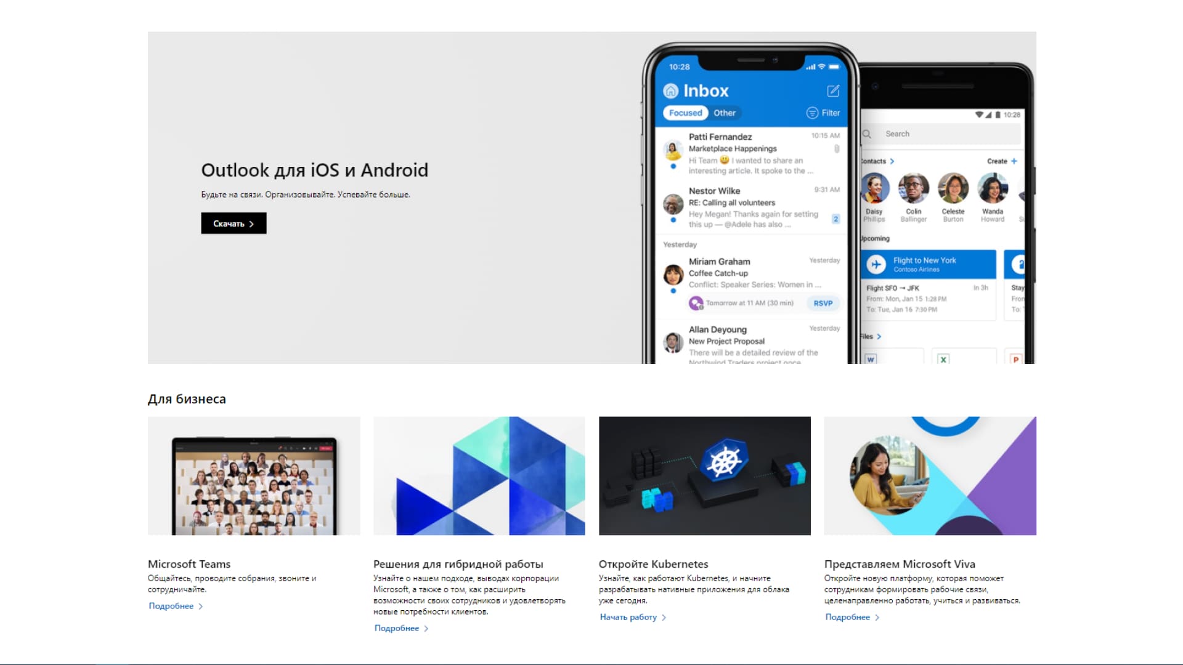Click the Скачать download button
This screenshot has height=665, width=1183.
tap(234, 224)
